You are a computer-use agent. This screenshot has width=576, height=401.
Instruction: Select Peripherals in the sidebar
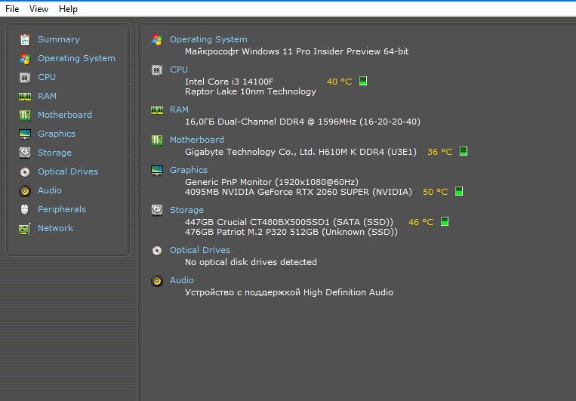(x=62, y=209)
